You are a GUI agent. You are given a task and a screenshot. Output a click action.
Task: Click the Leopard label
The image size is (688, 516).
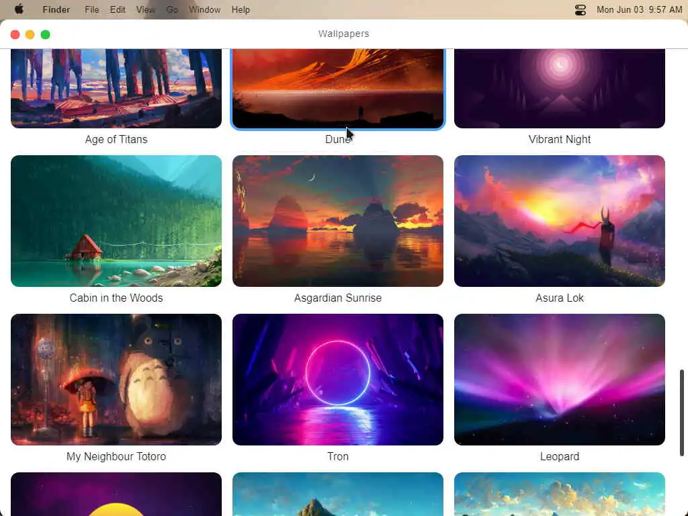560,456
